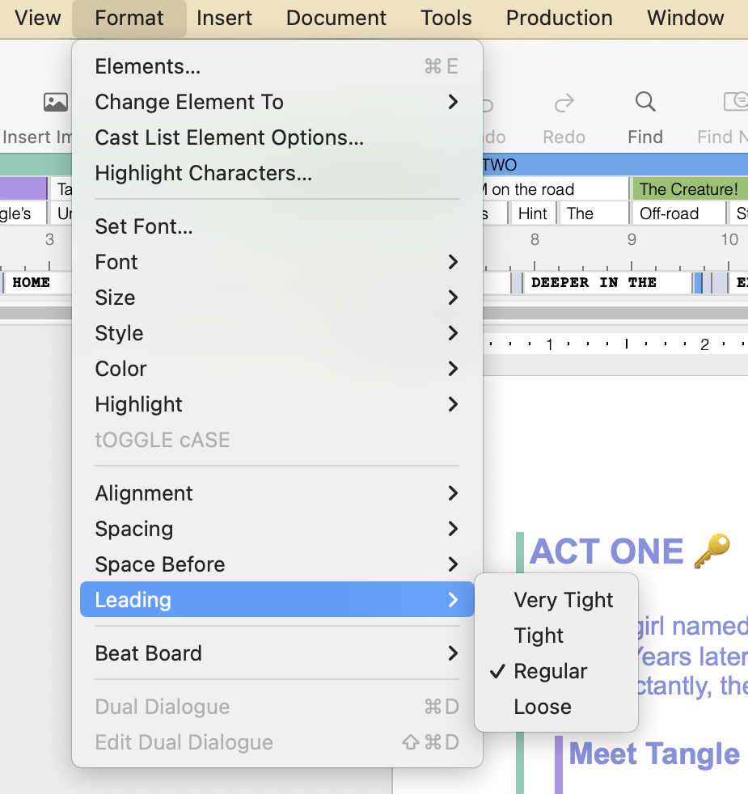The height and width of the screenshot is (794, 748).
Task: Click the Insert Image toolbar icon
Action: click(x=55, y=102)
